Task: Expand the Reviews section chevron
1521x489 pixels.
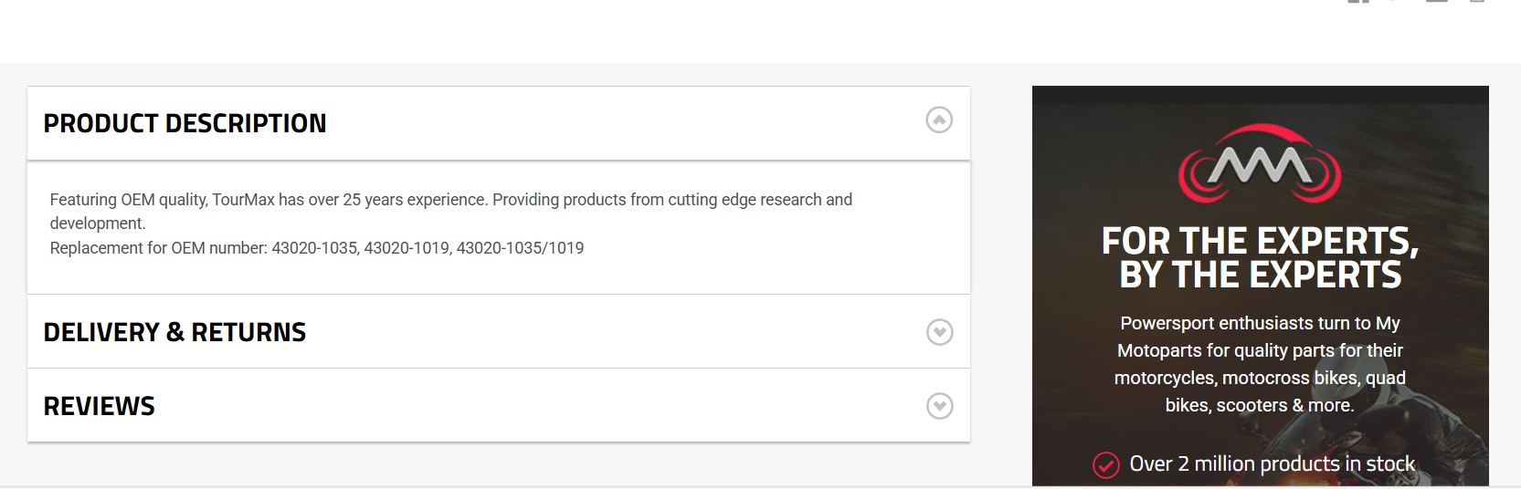Action: pos(939,406)
